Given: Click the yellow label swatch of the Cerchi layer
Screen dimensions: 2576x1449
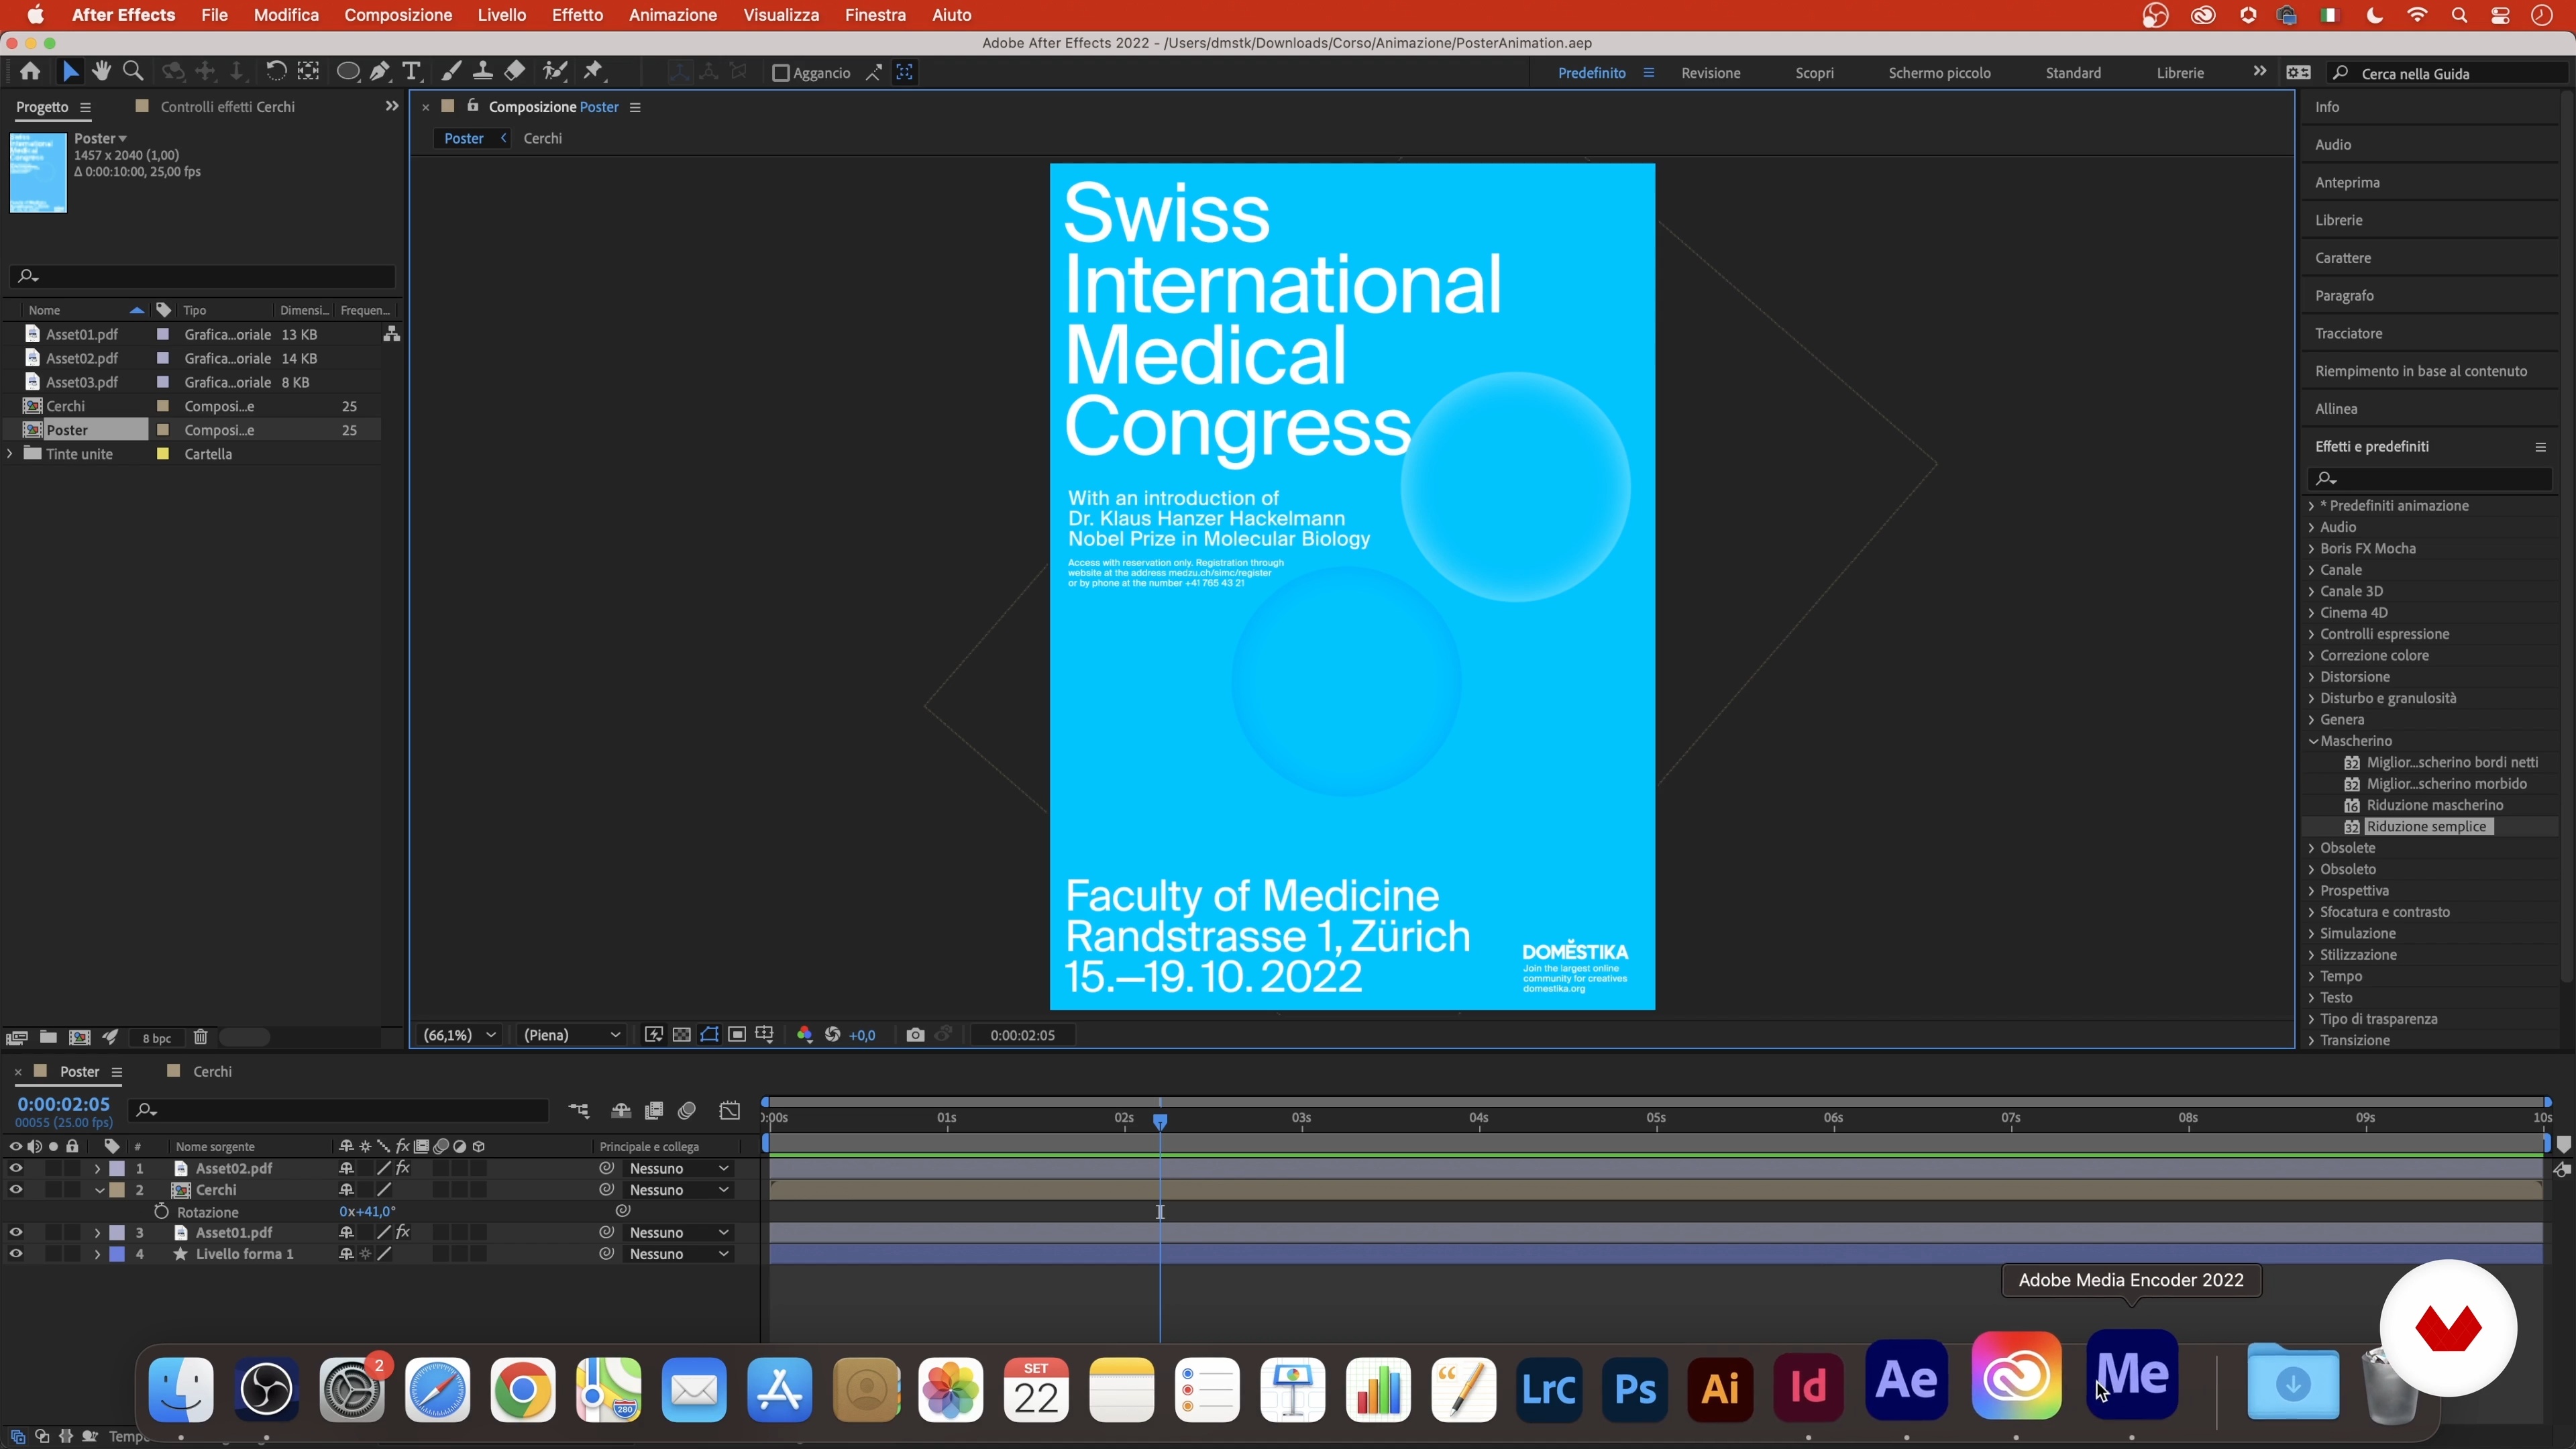Looking at the screenshot, I should tap(117, 1190).
